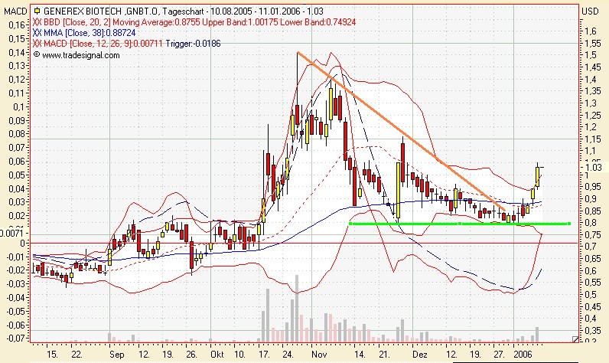The width and height of the screenshot is (609, 363).
Task: Select the GENEREX BIOTECH ,GNBT.O chart title
Action: [x=101, y=11]
